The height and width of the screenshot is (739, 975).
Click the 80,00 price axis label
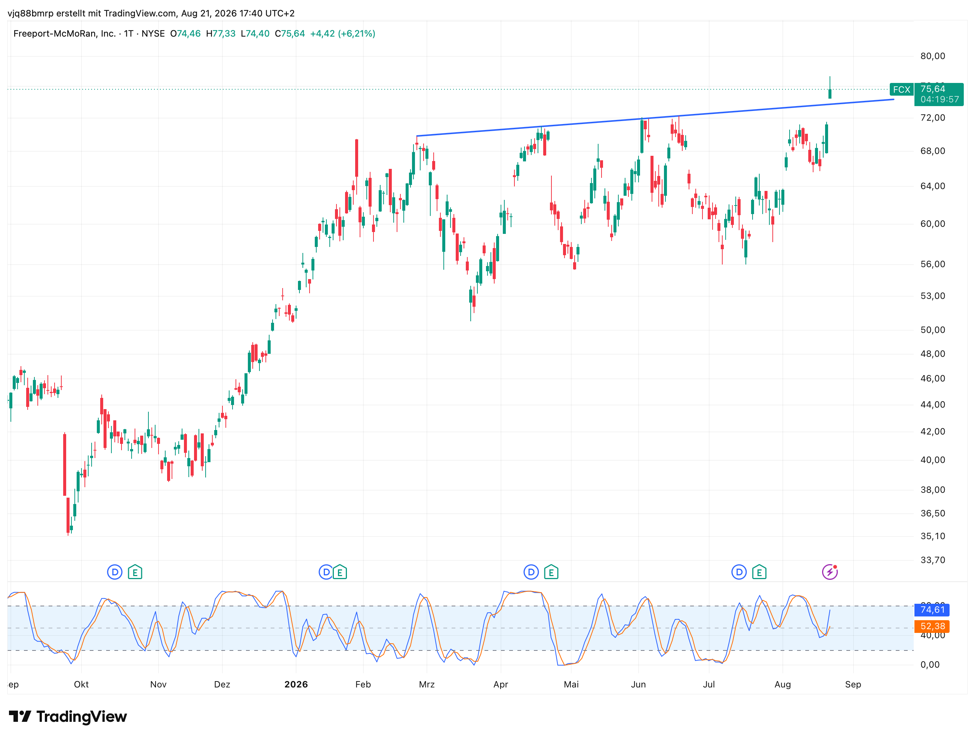coord(933,56)
